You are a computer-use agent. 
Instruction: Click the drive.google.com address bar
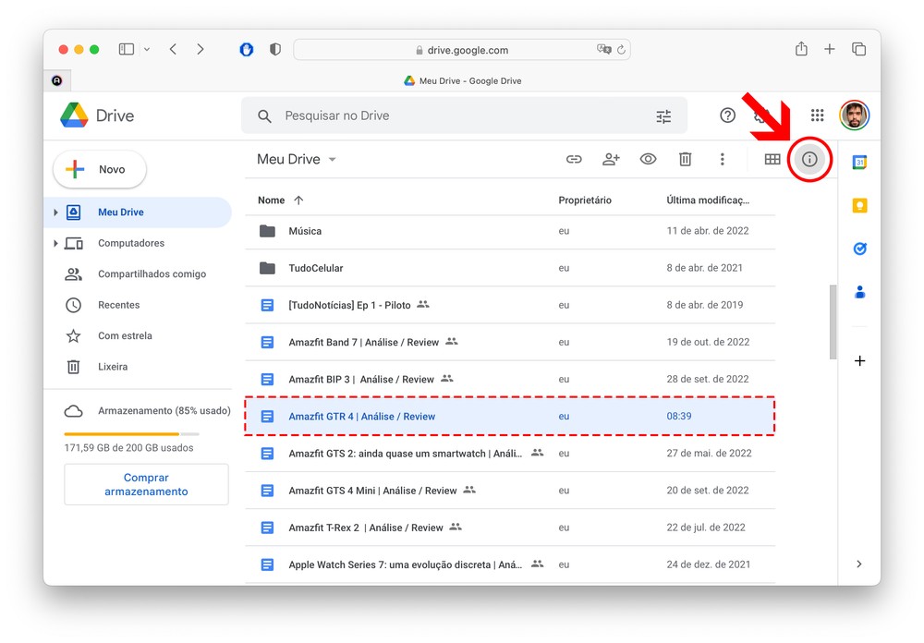coord(462,50)
